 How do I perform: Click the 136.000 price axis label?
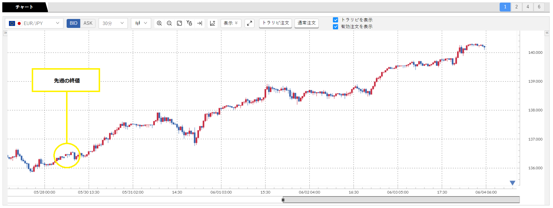coord(535,168)
